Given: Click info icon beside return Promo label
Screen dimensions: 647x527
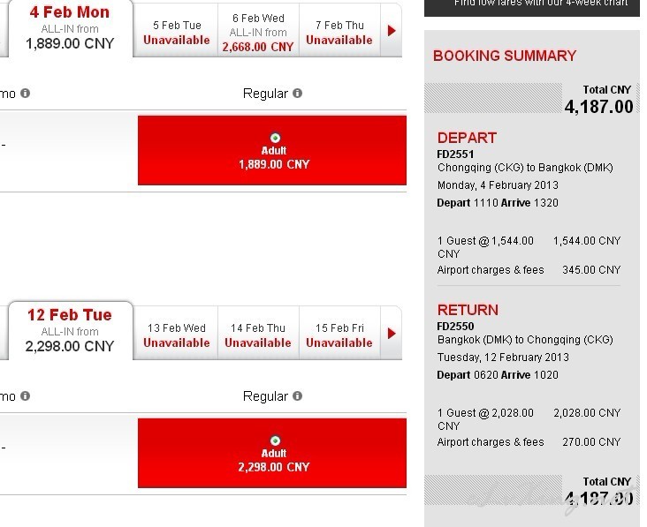Looking at the screenshot, I should 25,396.
